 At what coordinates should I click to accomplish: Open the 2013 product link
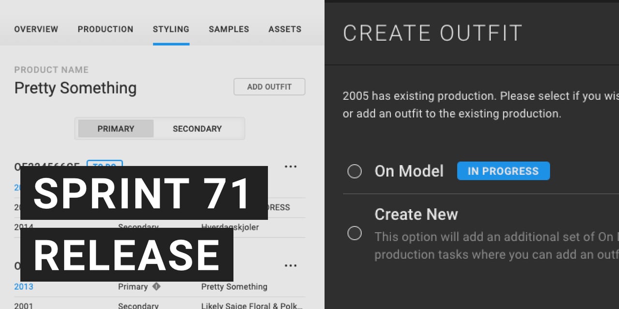tap(24, 287)
